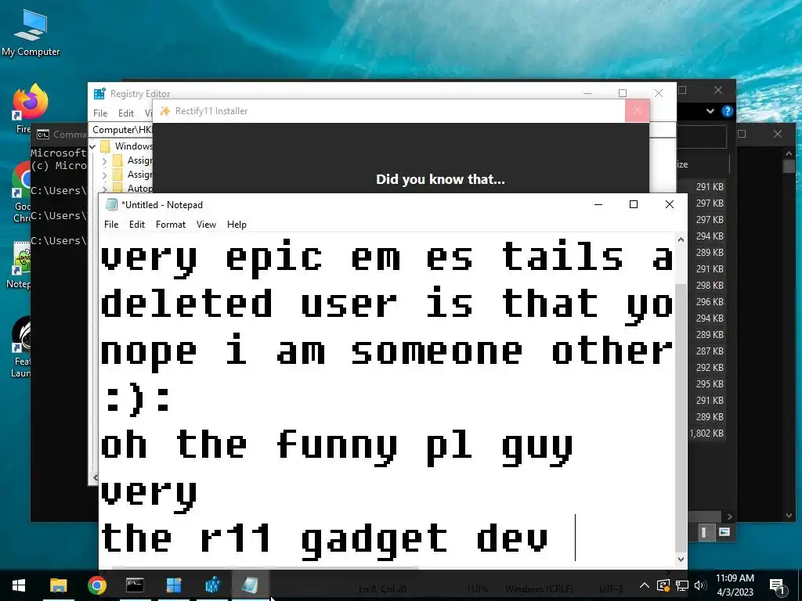This screenshot has height=601, width=802.
Task: Open the Notepad Help menu
Action: 237,225
